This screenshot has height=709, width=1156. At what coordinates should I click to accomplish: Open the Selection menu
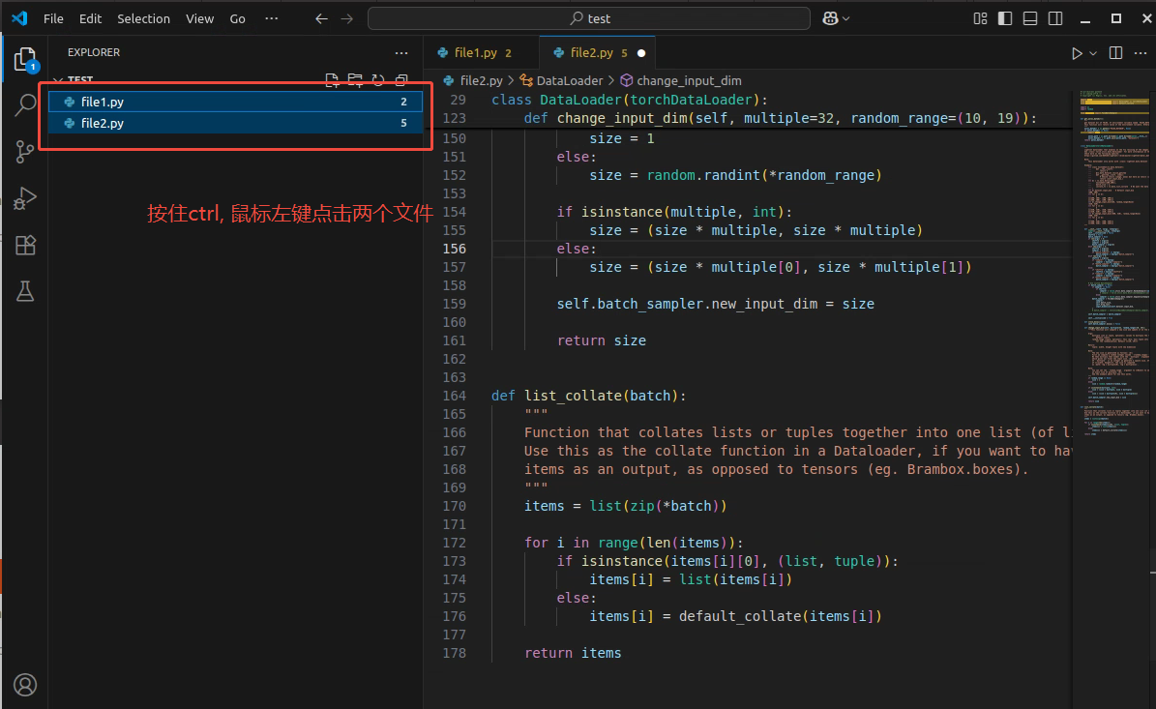click(143, 18)
